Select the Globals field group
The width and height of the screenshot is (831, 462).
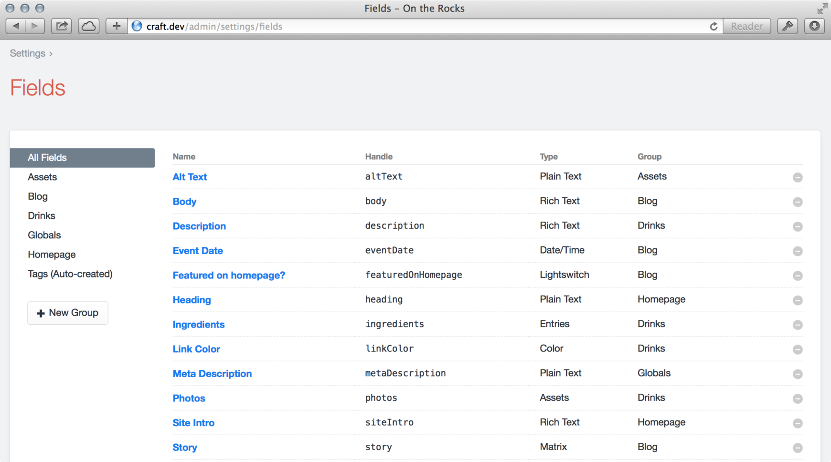tap(44, 235)
